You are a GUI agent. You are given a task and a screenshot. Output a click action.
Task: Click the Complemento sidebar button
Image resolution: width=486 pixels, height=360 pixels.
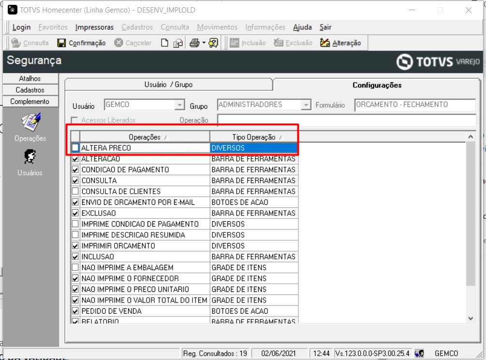coord(30,101)
